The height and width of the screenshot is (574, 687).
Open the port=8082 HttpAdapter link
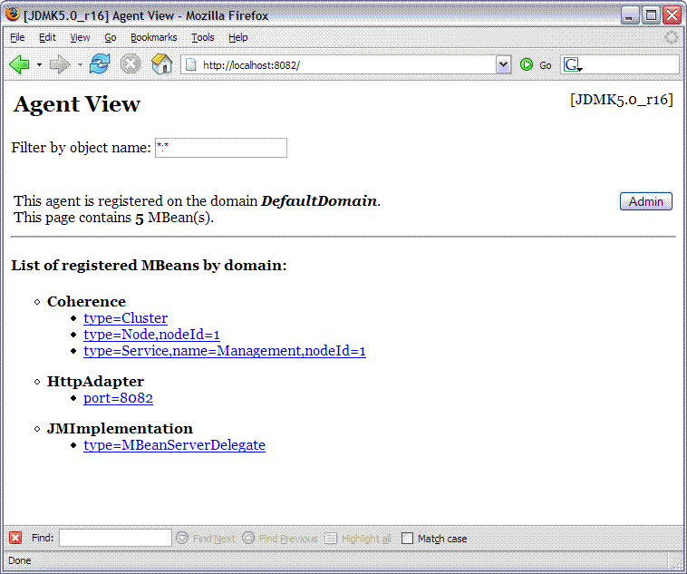click(x=119, y=398)
